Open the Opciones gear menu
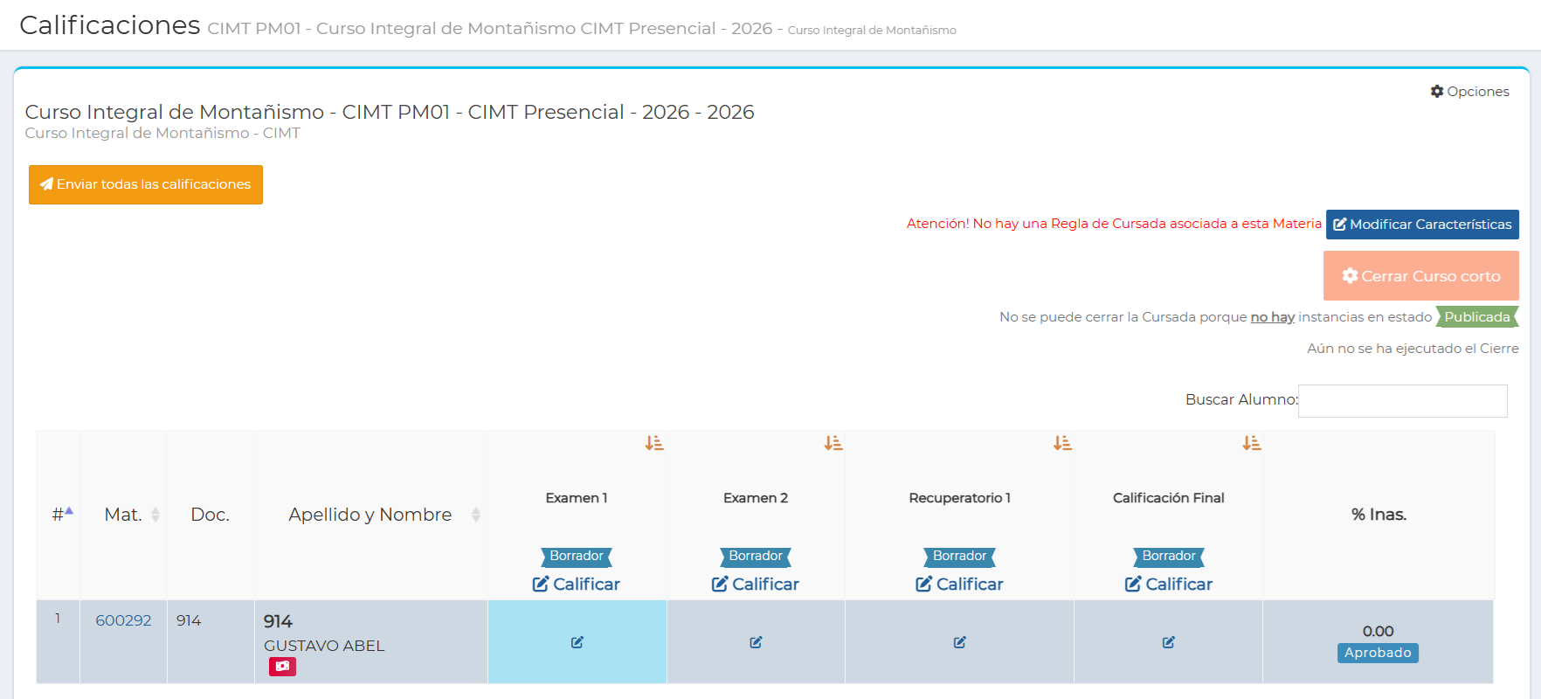 tap(1469, 92)
